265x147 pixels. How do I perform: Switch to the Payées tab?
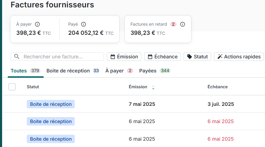(x=148, y=71)
